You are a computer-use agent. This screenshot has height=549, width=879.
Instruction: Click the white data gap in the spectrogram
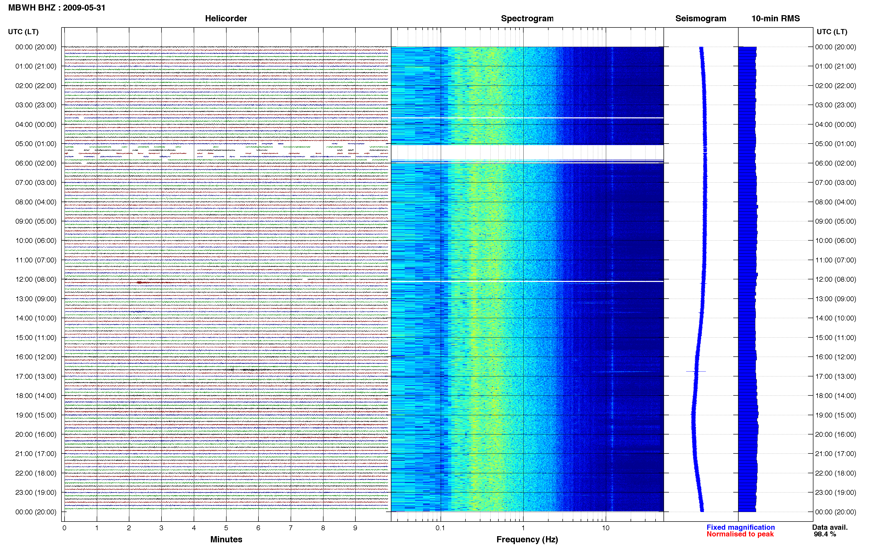(x=527, y=153)
